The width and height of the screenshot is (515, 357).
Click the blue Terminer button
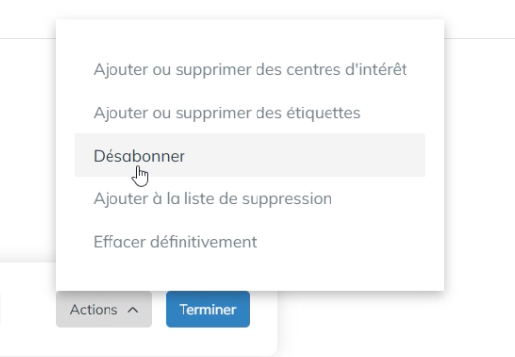207,310
